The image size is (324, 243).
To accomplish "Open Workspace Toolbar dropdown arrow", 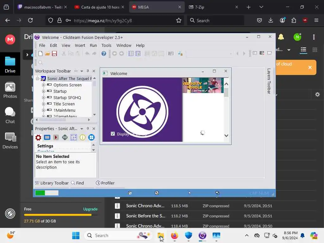I will coord(82,71).
